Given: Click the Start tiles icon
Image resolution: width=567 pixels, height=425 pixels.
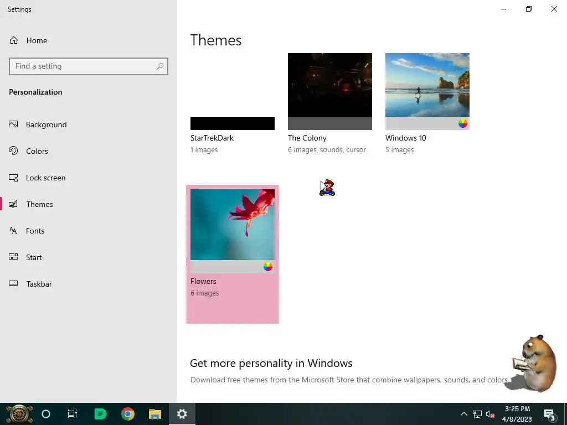Looking at the screenshot, I should pyautogui.click(x=13, y=257).
